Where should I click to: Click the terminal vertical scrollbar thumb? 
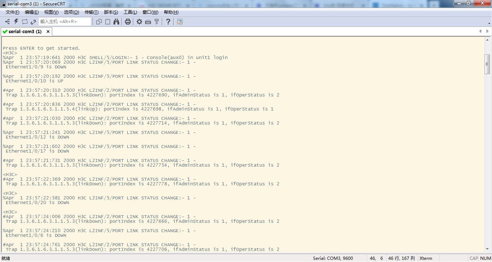pos(487,64)
